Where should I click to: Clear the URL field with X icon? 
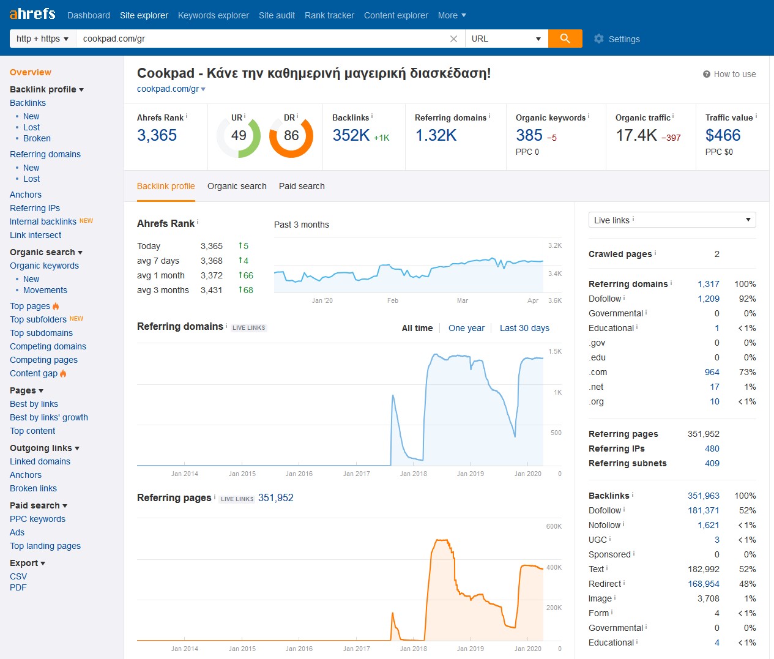point(453,39)
